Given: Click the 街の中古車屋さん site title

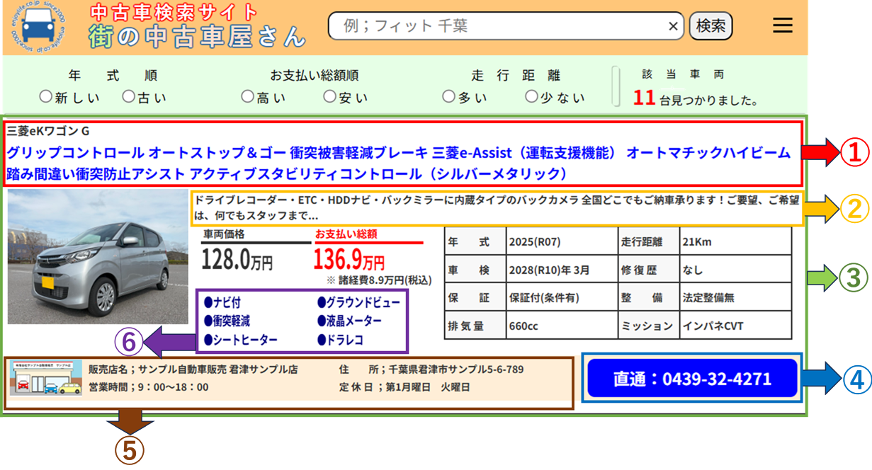Looking at the screenshot, I should click(x=197, y=35).
